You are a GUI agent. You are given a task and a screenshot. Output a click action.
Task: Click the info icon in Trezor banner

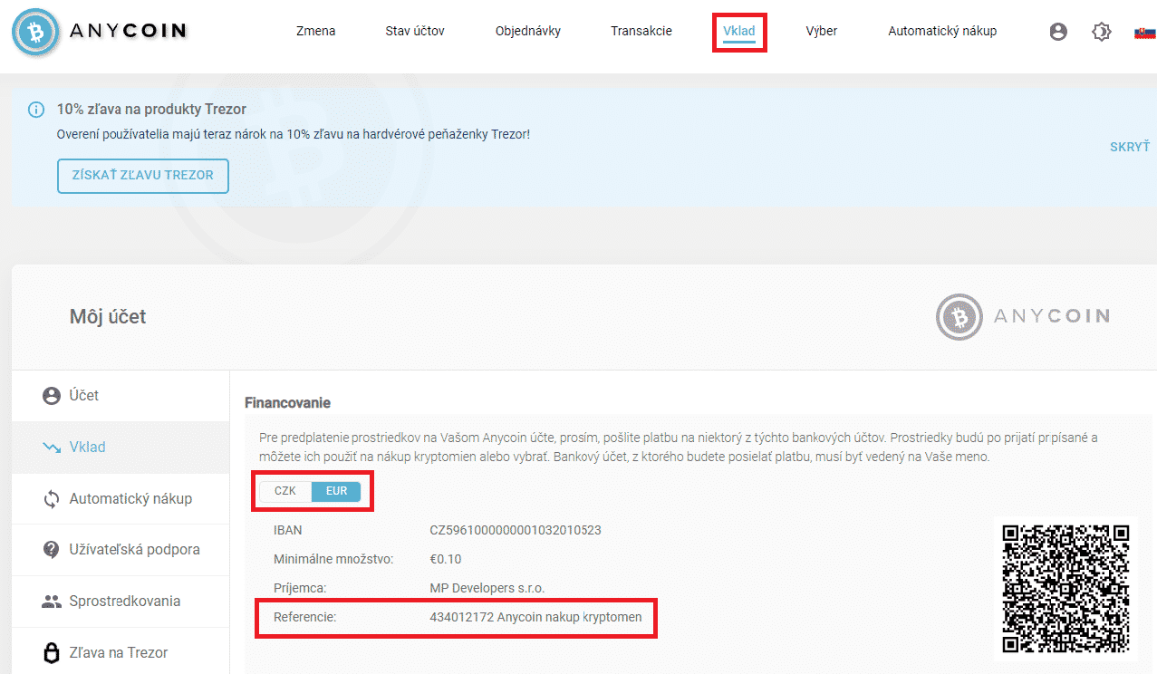click(36, 110)
